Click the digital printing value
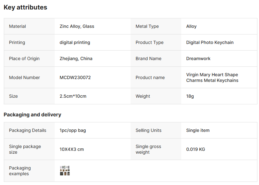Viewport: 259px width, 185px height. point(75,42)
